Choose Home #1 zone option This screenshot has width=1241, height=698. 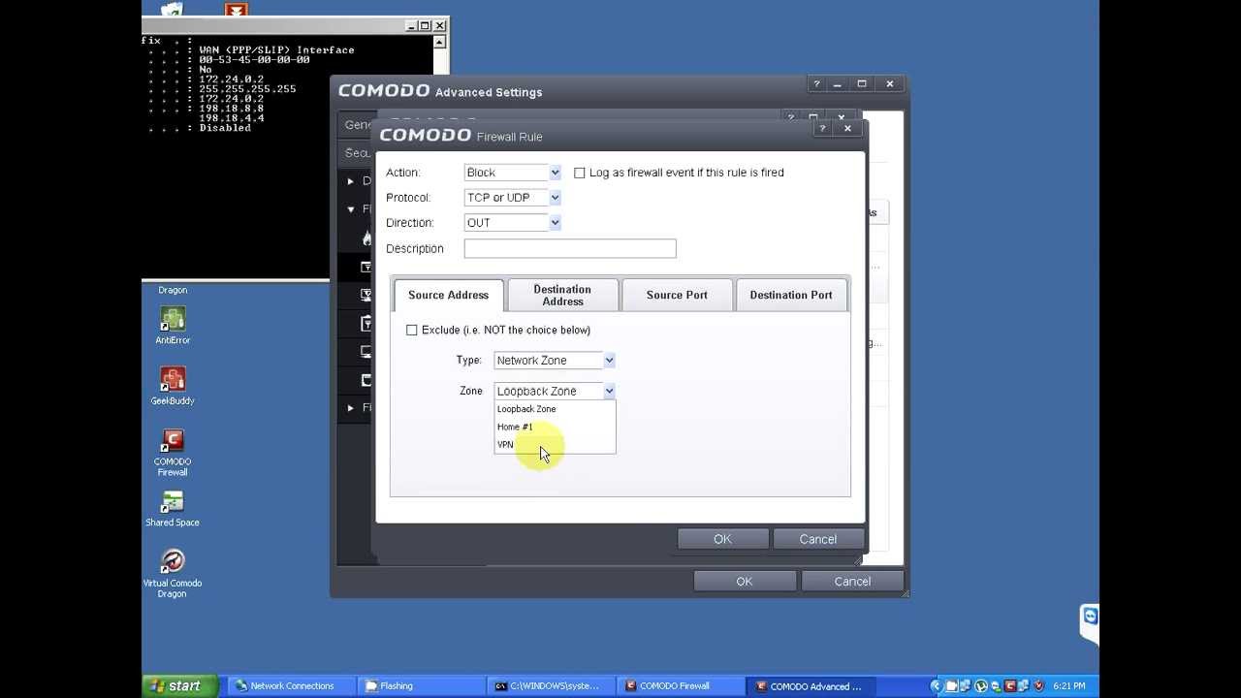coord(515,427)
